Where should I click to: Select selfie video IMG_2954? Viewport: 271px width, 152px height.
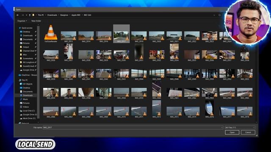pyautogui.click(x=51, y=93)
